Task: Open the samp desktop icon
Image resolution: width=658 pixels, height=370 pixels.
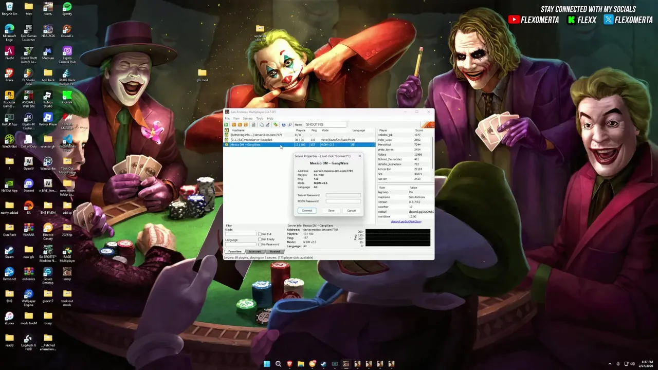Action: pos(67,274)
